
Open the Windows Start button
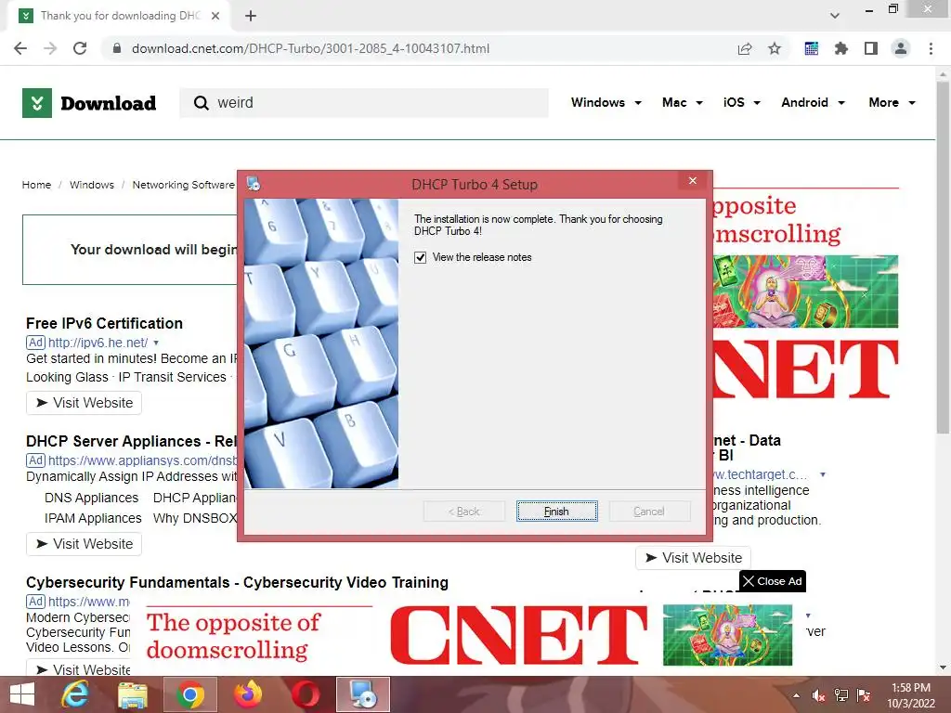(22, 694)
